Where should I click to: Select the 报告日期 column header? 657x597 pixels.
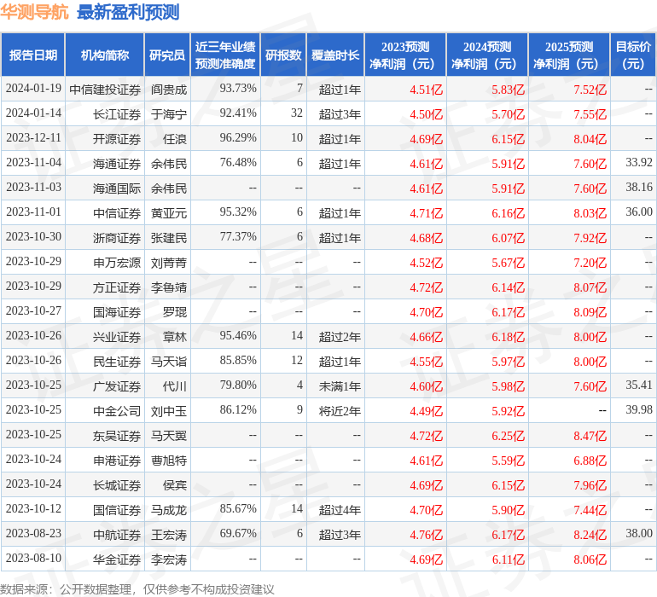(33, 55)
